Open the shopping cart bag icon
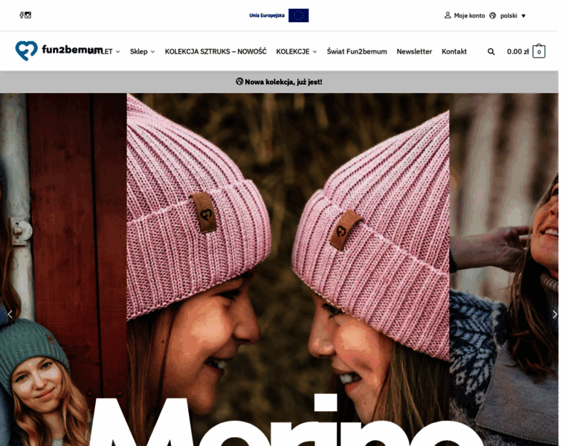Viewport: 565px width, 446px height. 539,51
